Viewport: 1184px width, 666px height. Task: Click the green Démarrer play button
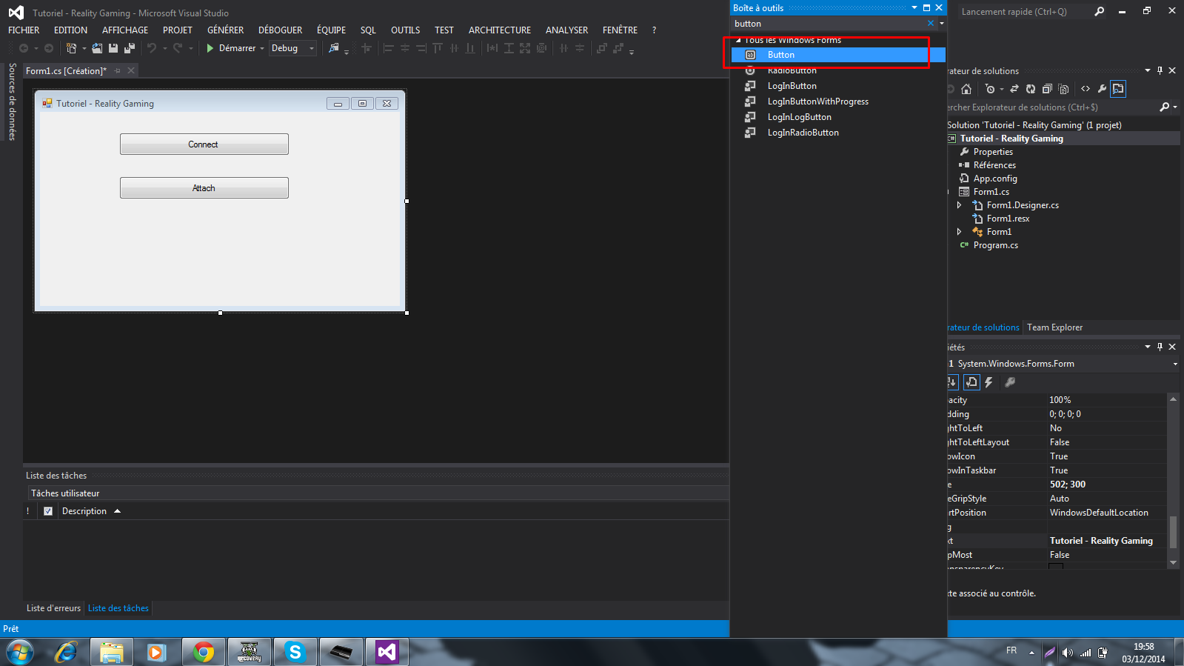[210, 48]
